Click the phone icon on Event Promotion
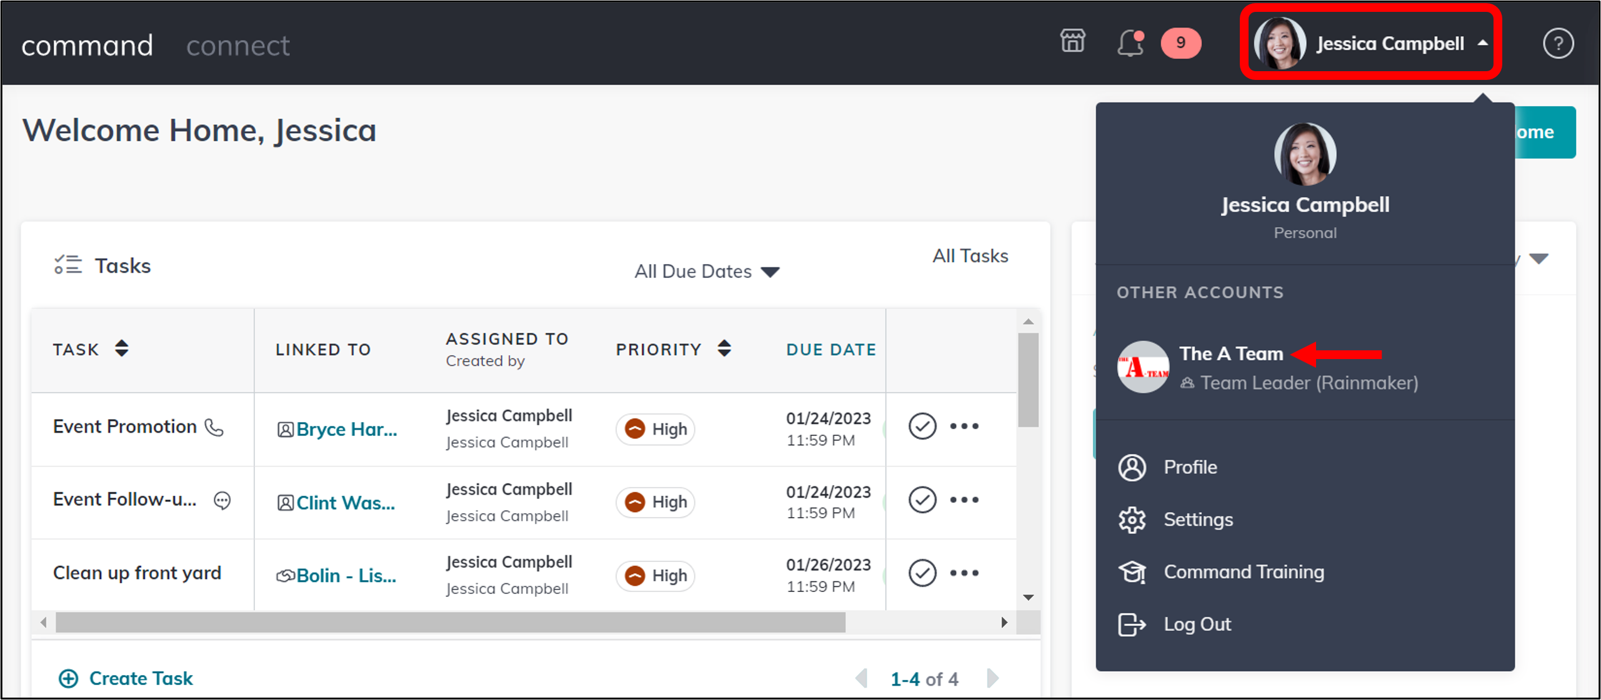The width and height of the screenshot is (1601, 700). point(215,428)
